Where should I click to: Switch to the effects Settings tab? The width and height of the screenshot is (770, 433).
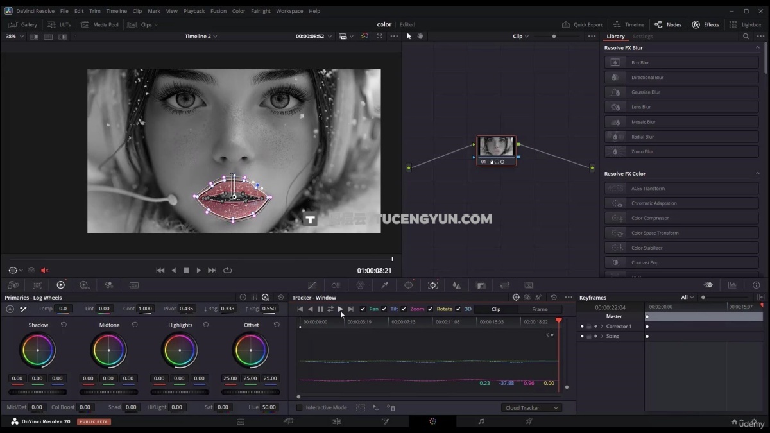coord(643,37)
